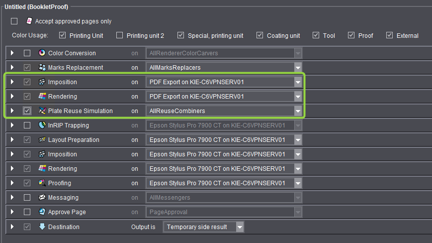
Task: Click the Layout Preparation icon
Action: click(x=42, y=140)
